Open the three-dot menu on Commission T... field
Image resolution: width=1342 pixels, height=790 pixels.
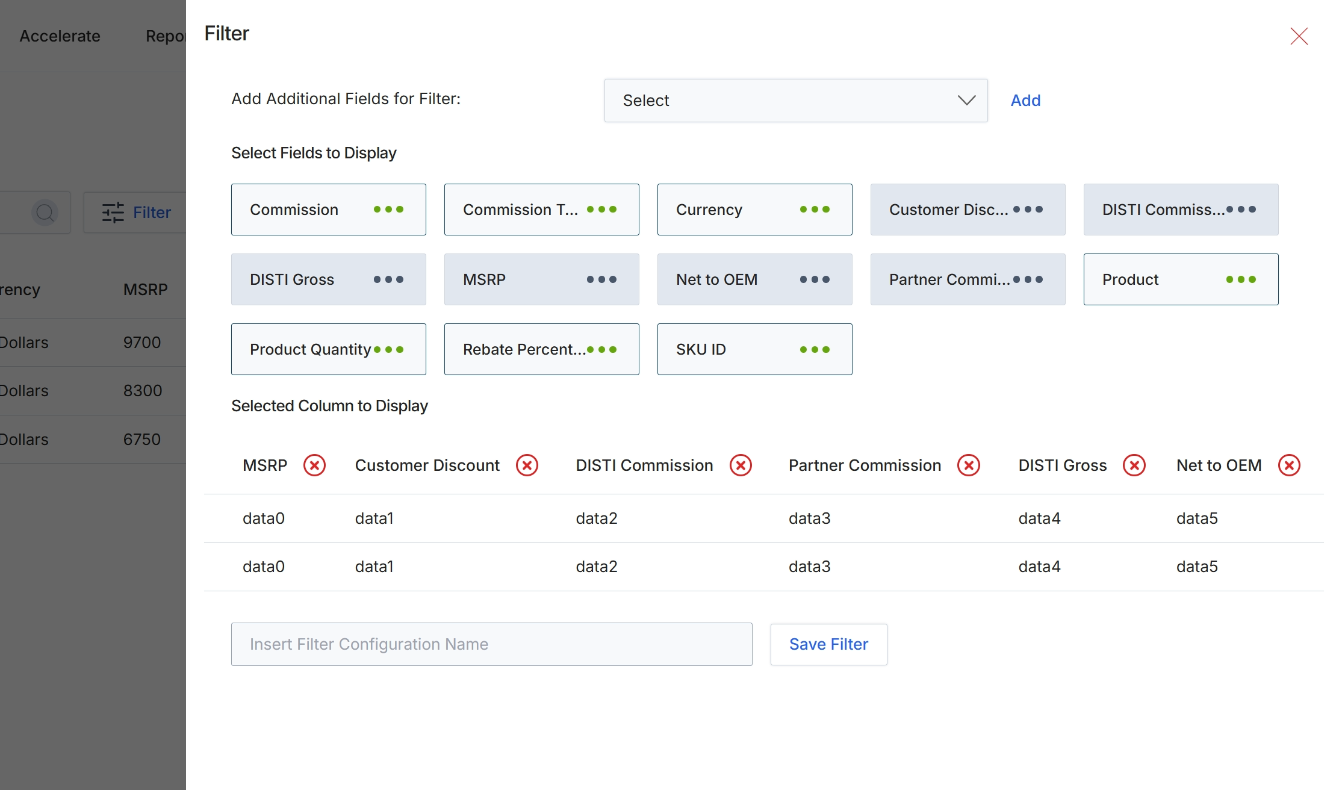click(x=601, y=210)
